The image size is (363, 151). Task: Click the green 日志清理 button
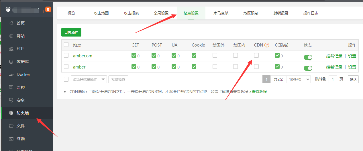tap(71, 33)
